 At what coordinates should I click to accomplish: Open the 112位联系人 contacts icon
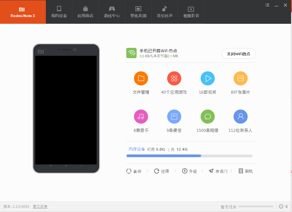click(241, 117)
